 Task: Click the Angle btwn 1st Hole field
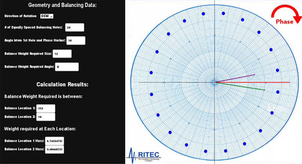pos(75,40)
